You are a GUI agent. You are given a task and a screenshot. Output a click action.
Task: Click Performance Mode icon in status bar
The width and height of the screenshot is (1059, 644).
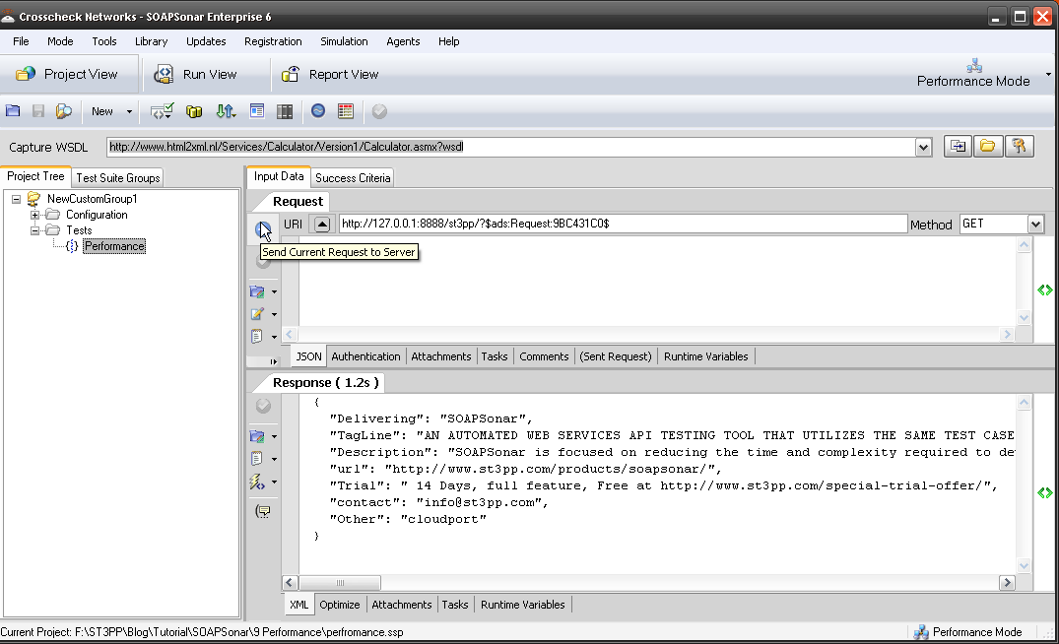pos(920,632)
